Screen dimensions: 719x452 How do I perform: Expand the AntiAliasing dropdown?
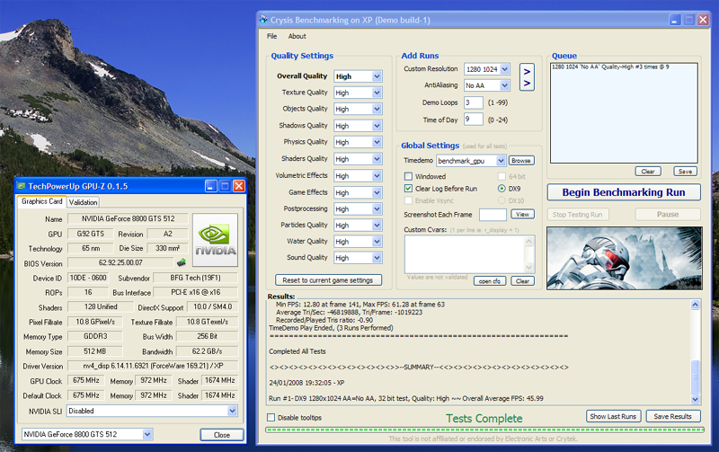[x=504, y=85]
